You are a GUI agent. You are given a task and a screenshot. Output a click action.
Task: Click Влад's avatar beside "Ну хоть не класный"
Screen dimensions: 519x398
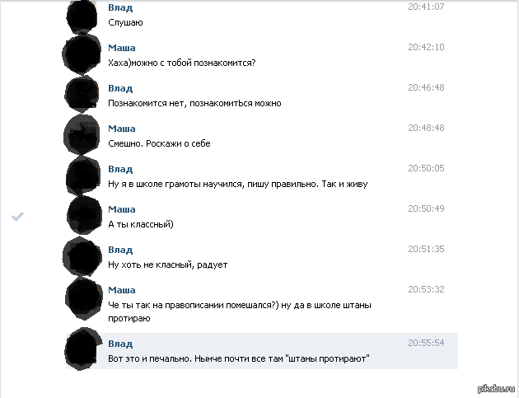(82, 256)
